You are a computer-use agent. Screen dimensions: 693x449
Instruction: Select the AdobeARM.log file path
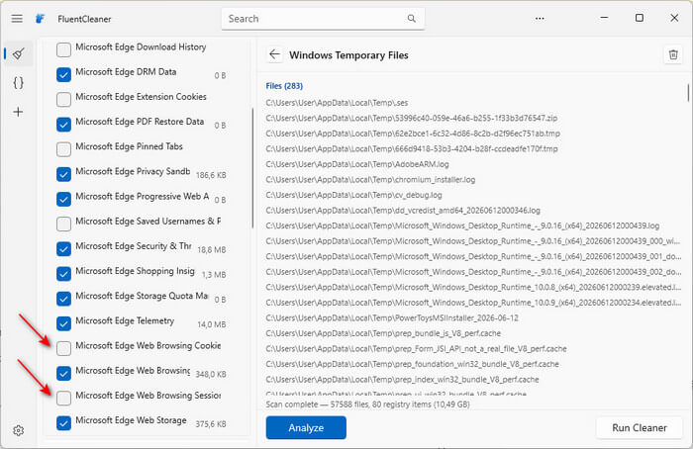pyautogui.click(x=357, y=164)
